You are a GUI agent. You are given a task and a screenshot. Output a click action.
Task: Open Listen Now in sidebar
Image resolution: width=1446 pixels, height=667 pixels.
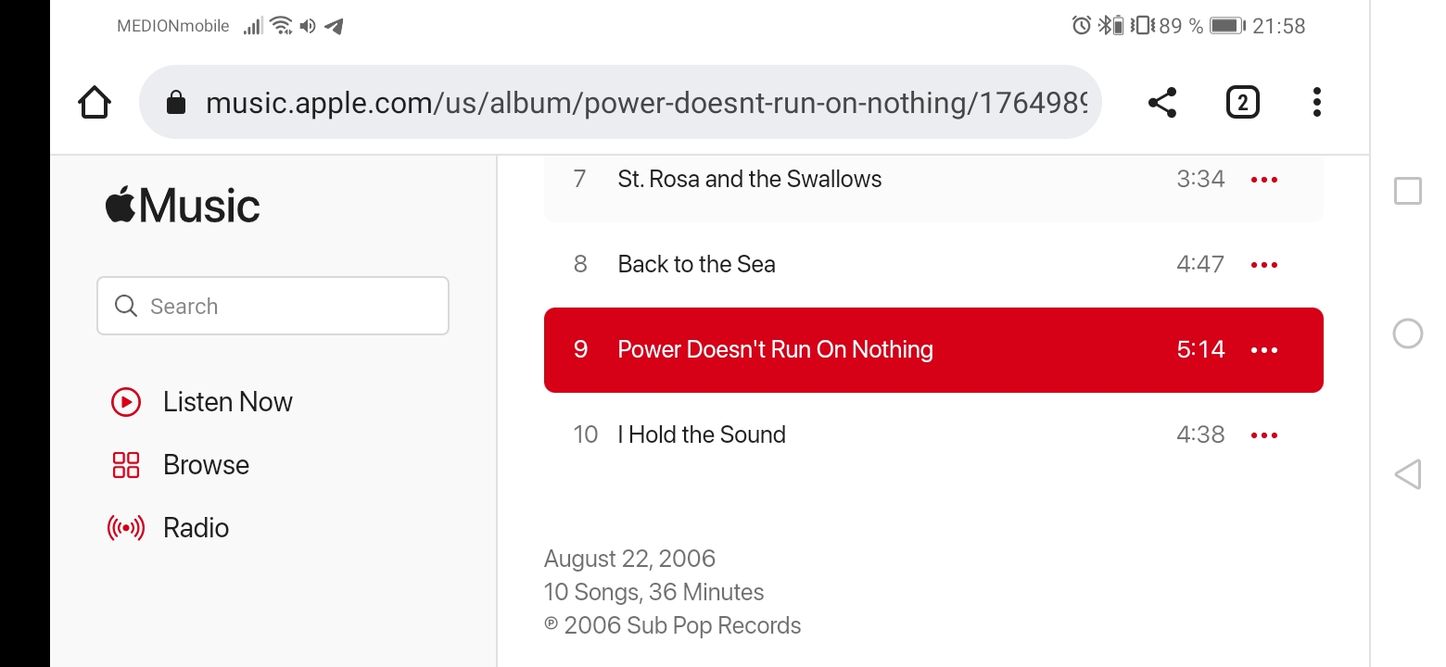coord(227,402)
